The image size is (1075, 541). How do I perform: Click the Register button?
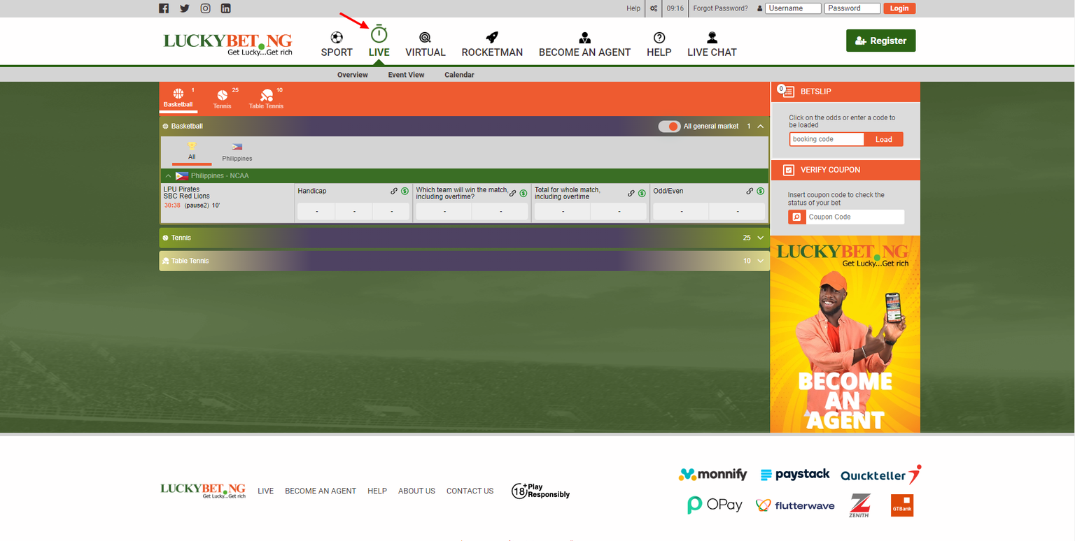[880, 41]
